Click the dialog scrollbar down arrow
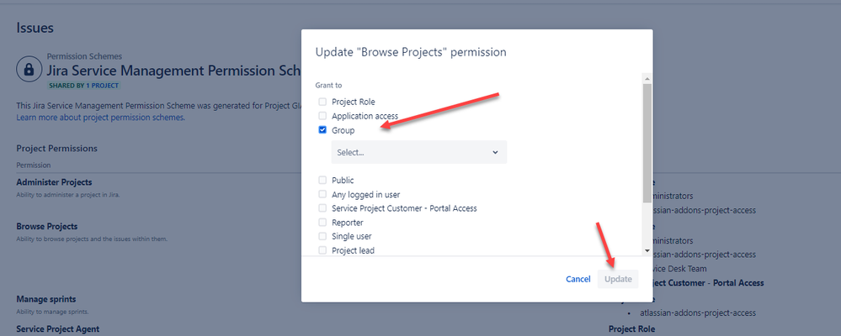This screenshot has width=841, height=336. click(x=647, y=250)
